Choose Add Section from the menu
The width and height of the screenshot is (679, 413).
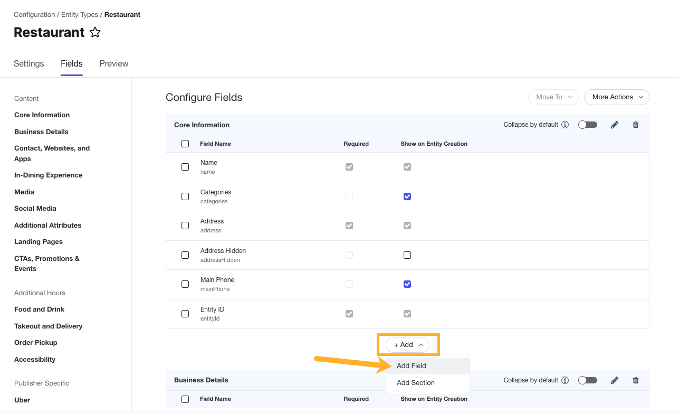pyautogui.click(x=416, y=383)
